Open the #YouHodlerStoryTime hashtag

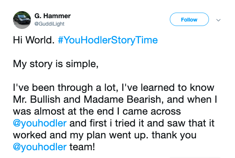[108, 40]
